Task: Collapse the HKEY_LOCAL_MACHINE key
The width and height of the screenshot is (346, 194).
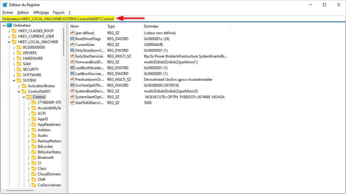Action: [x=9, y=42]
